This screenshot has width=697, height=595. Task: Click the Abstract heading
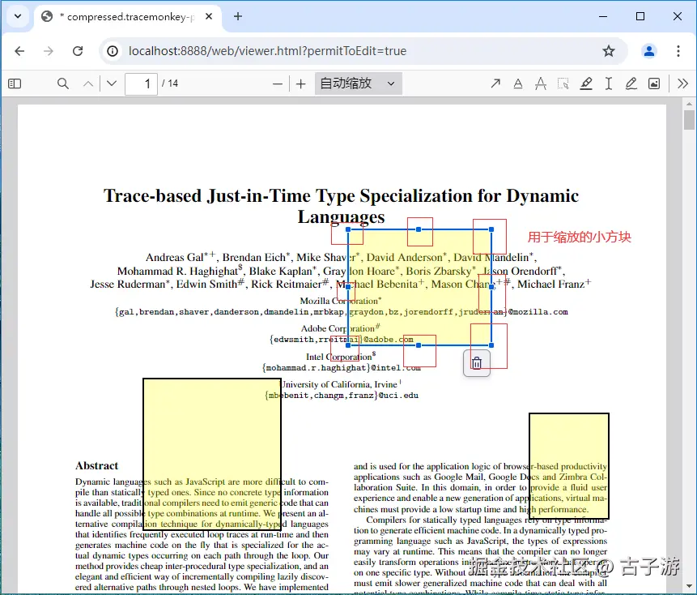pos(96,465)
